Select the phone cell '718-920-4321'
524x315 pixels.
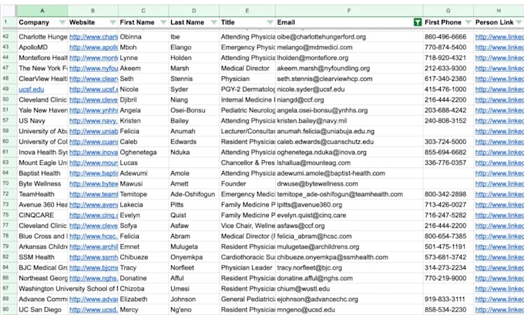click(448, 58)
